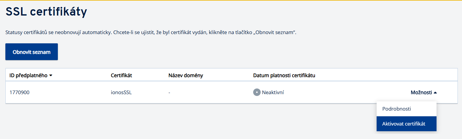Click the Certifikát column header
This screenshot has width=462, height=139.
pyautogui.click(x=121, y=75)
